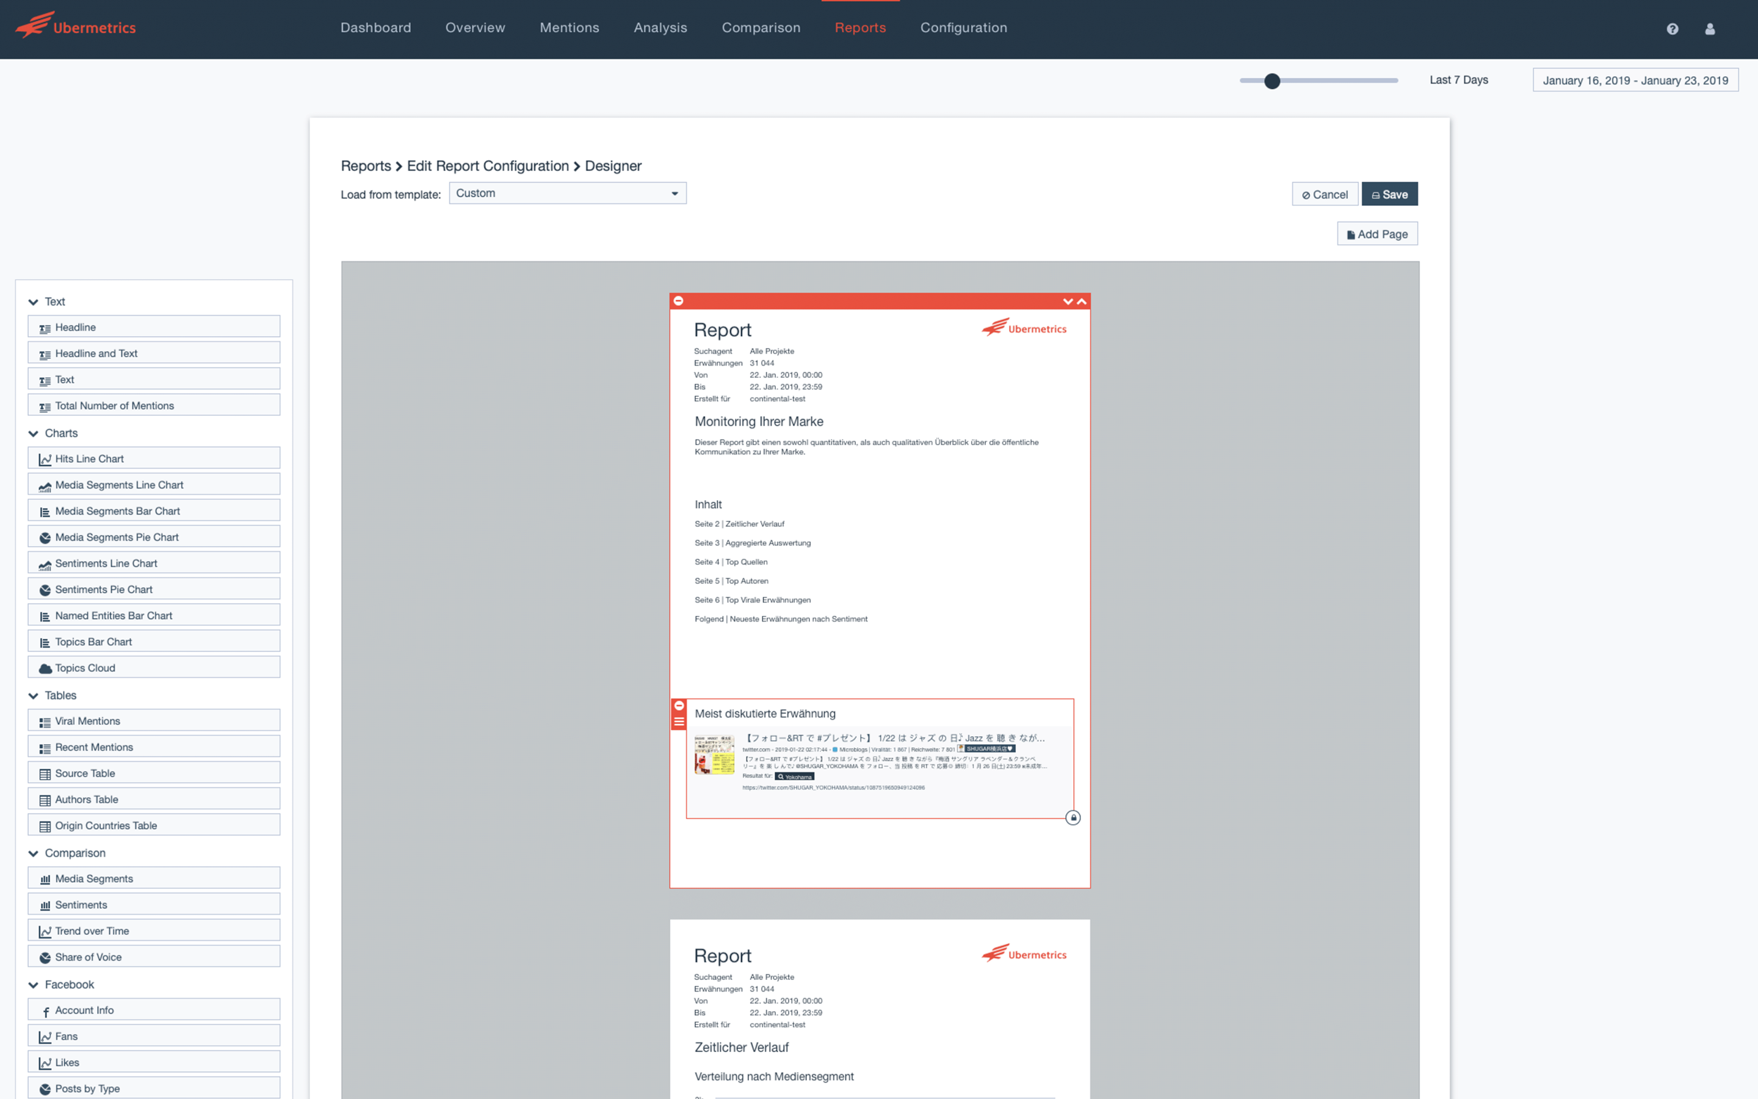Open the Load from template dropdown

point(567,194)
